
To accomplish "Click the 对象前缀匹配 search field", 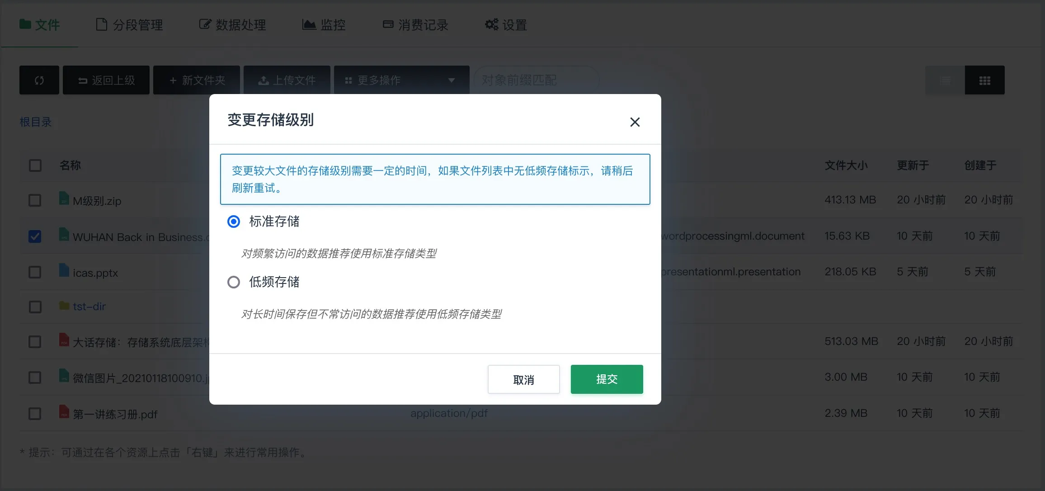I will click(x=536, y=80).
